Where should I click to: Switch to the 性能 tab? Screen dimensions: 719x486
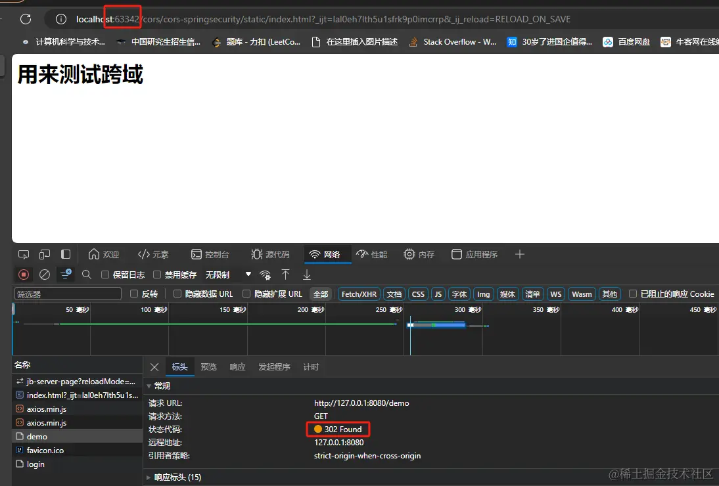[x=371, y=254]
